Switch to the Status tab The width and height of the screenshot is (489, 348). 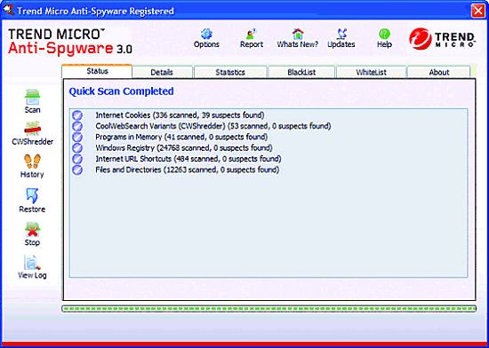pyautogui.click(x=97, y=71)
